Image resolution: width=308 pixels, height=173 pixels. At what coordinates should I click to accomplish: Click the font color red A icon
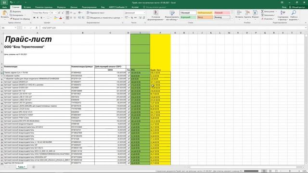pos(61,18)
